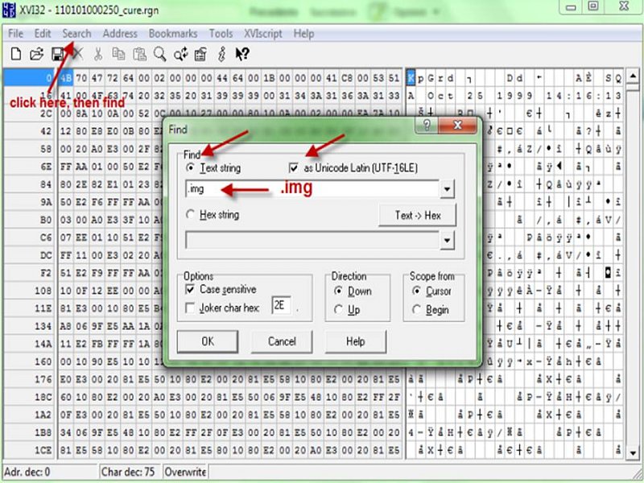Viewport: 644px width, 483px height.
Task: Select Scope from Cursor radio button
Action: [416, 291]
